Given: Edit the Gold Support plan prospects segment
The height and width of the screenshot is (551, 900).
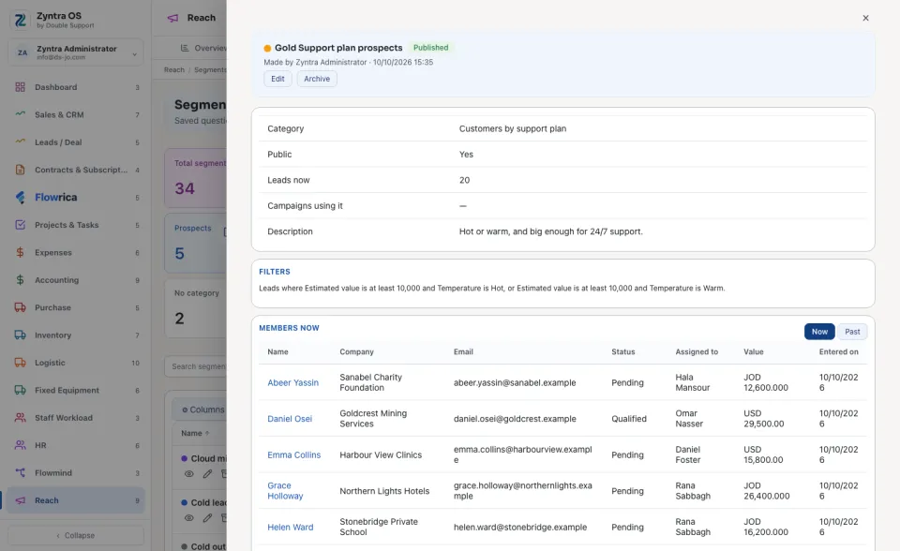Looking at the screenshot, I should (277, 79).
